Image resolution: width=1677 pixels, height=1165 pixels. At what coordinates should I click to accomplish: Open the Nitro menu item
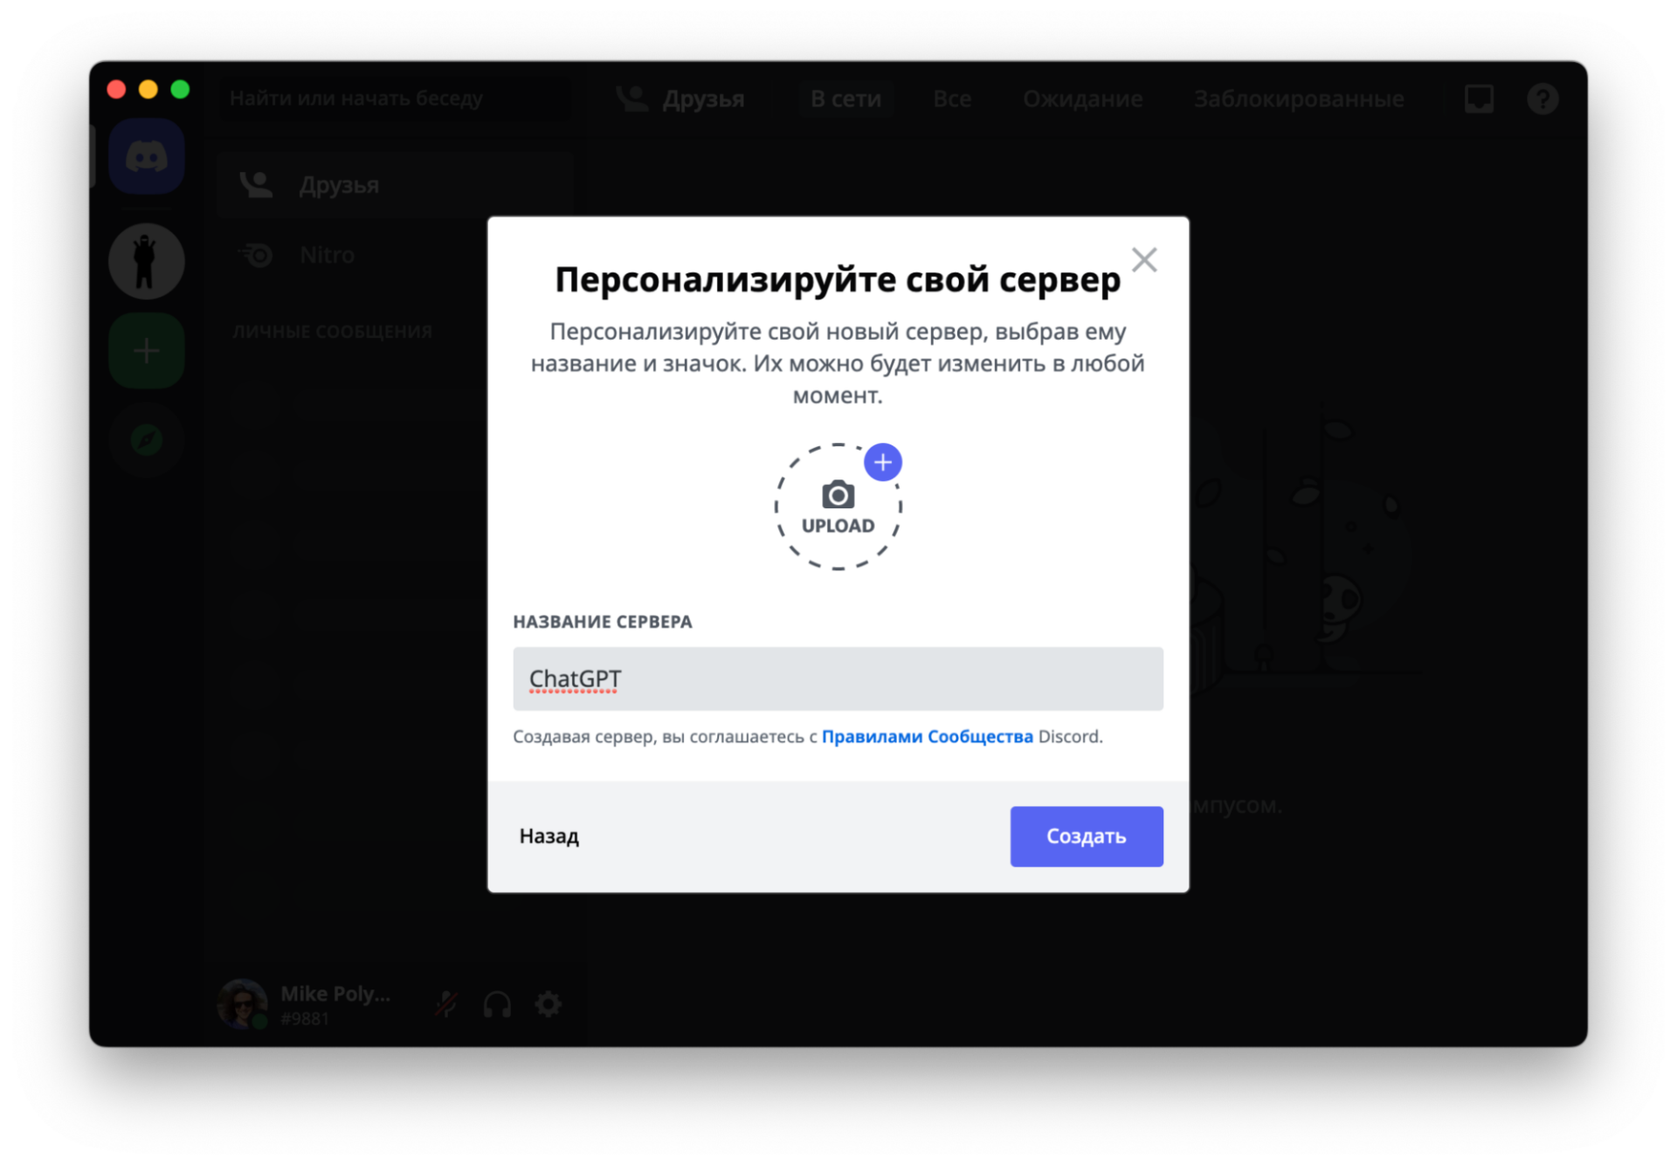[x=325, y=254]
